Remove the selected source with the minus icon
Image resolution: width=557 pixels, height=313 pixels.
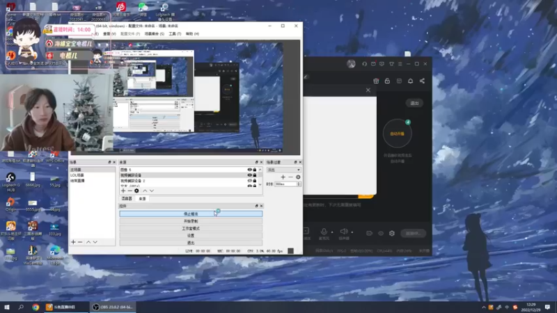tap(130, 191)
